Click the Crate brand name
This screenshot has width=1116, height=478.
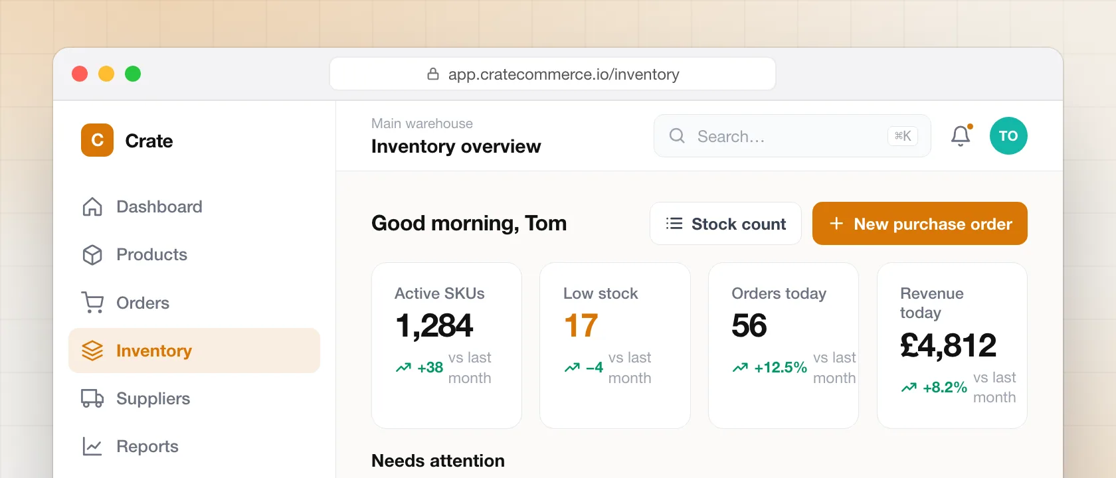149,141
